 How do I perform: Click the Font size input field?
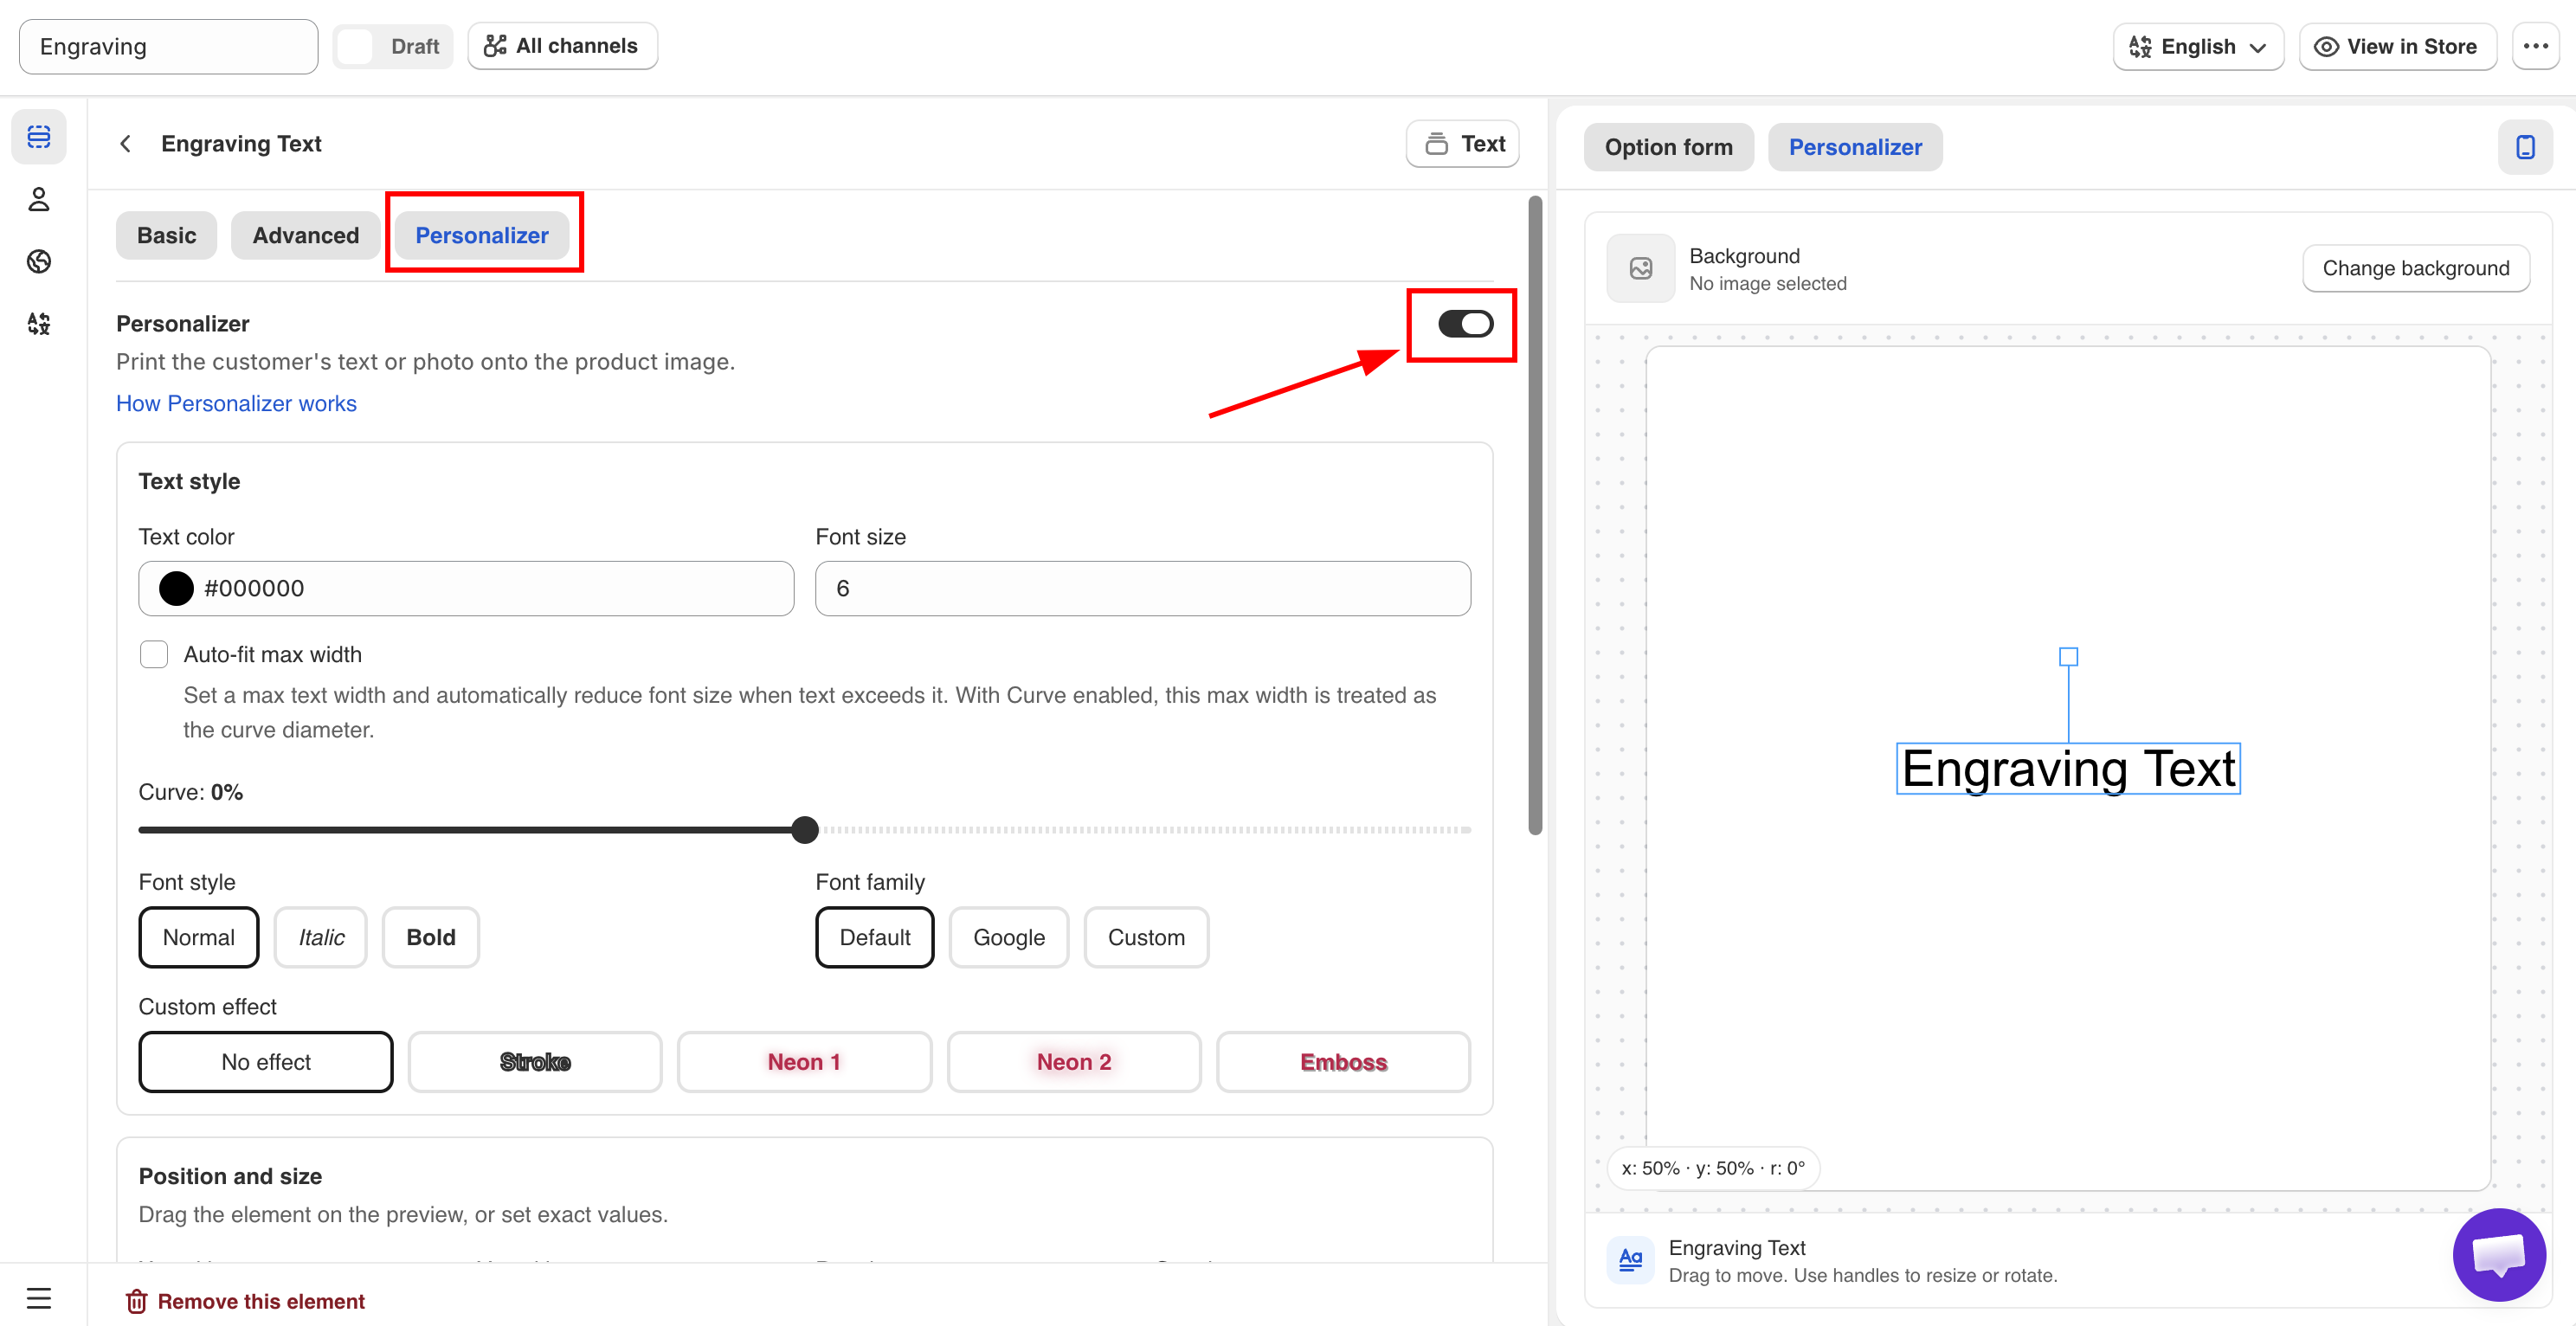tap(1142, 588)
